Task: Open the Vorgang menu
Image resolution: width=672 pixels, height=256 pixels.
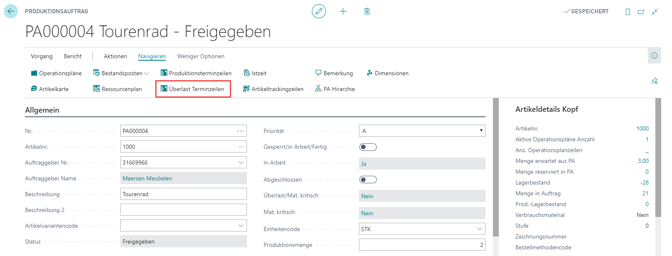Action: click(42, 56)
